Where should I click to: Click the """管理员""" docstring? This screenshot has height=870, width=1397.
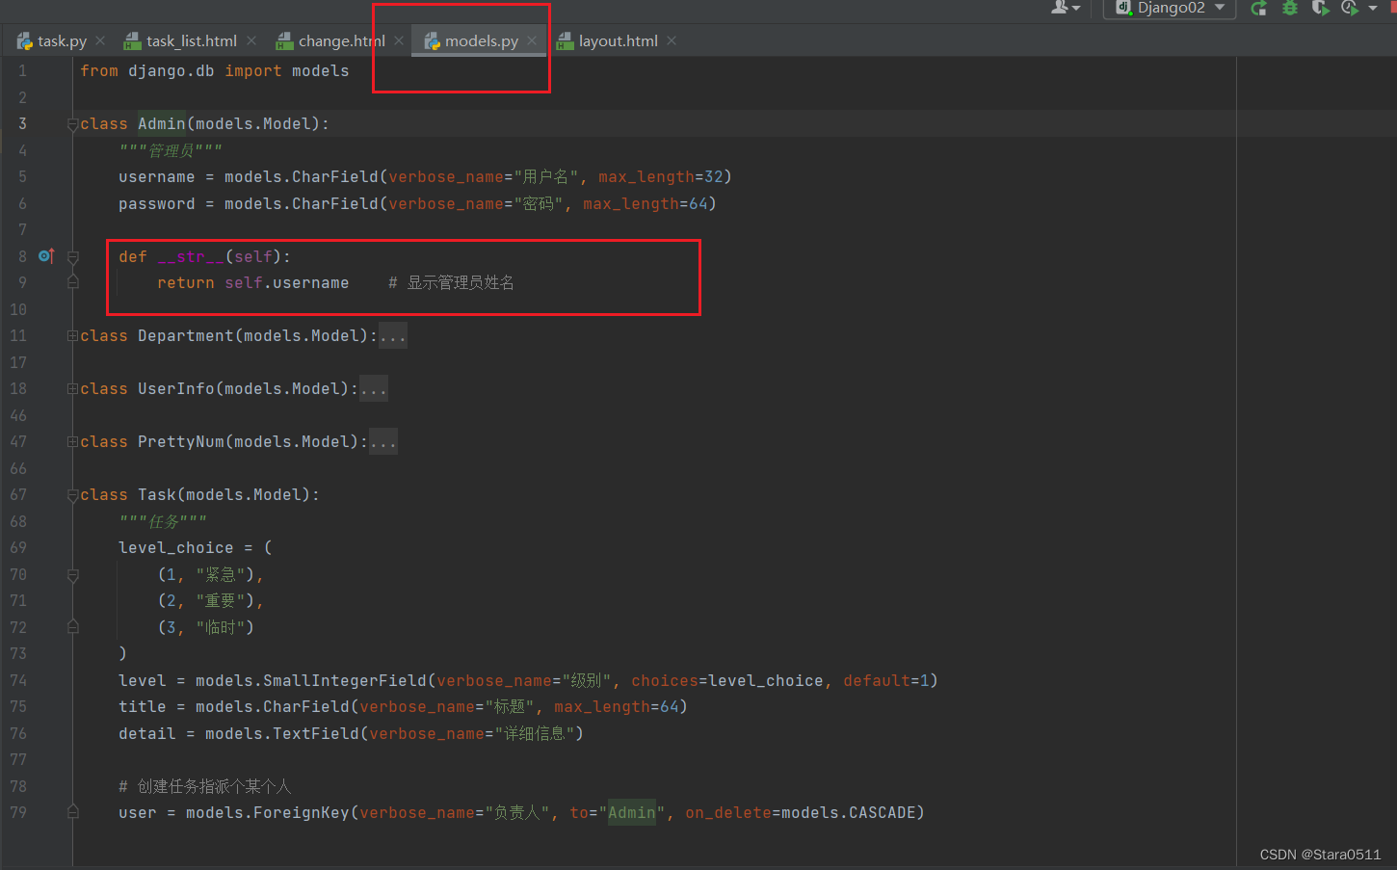[x=171, y=150]
